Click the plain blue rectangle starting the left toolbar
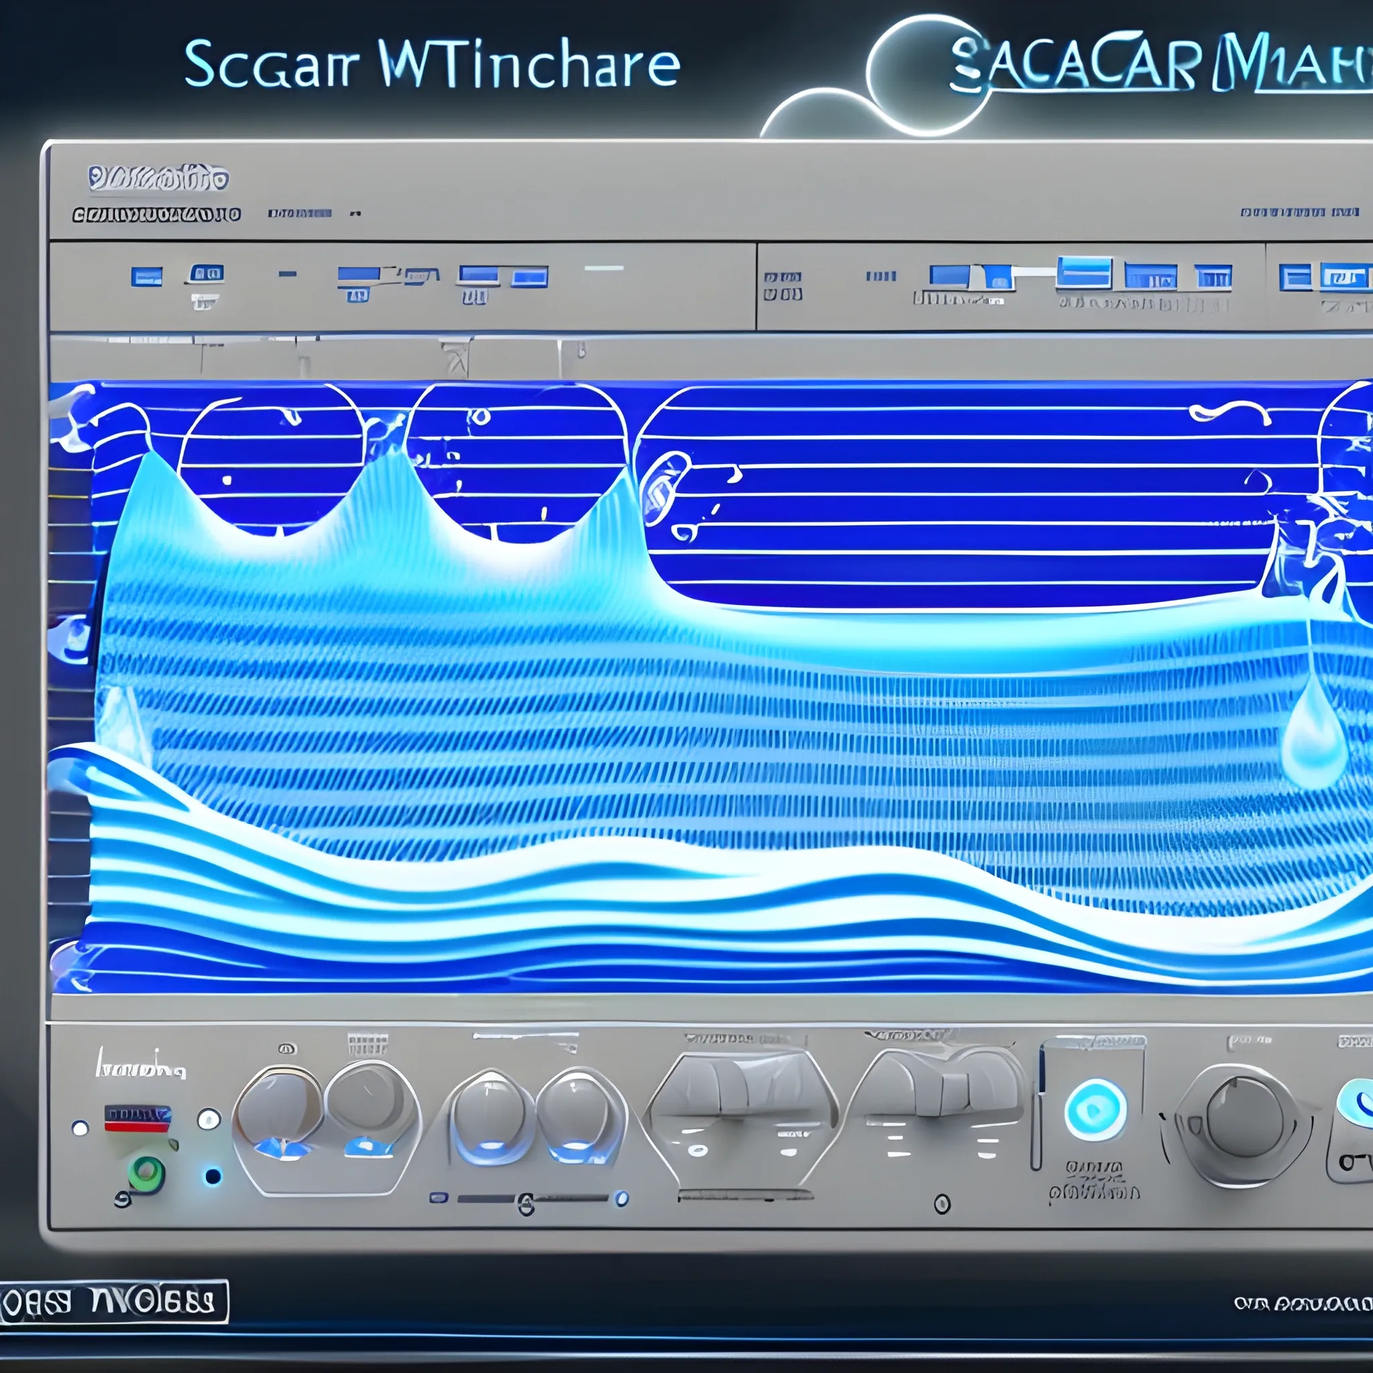The height and width of the screenshot is (1373, 1373). (146, 276)
